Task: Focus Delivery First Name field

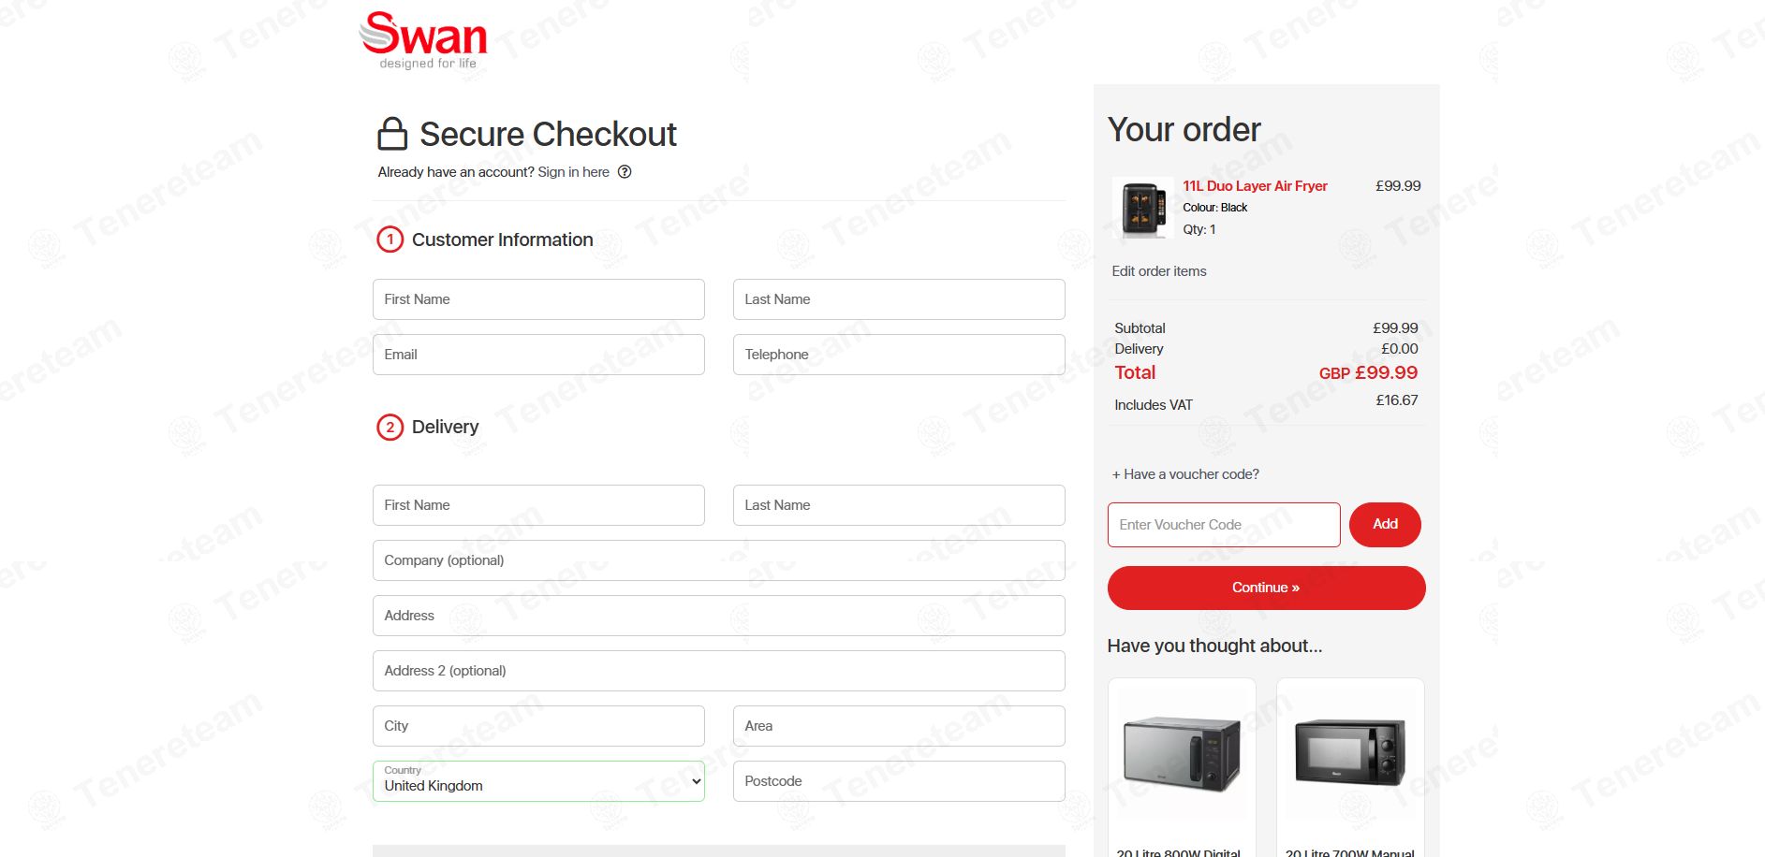Action: point(538,505)
